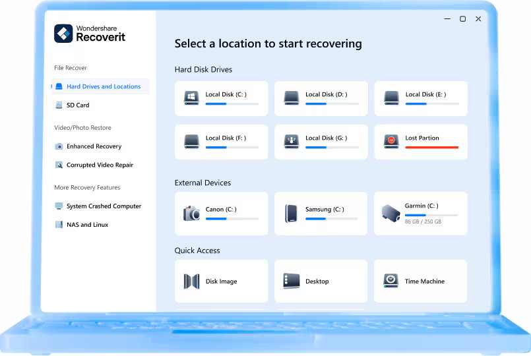Click the Wondershare Recoverit logo icon

tap(63, 33)
